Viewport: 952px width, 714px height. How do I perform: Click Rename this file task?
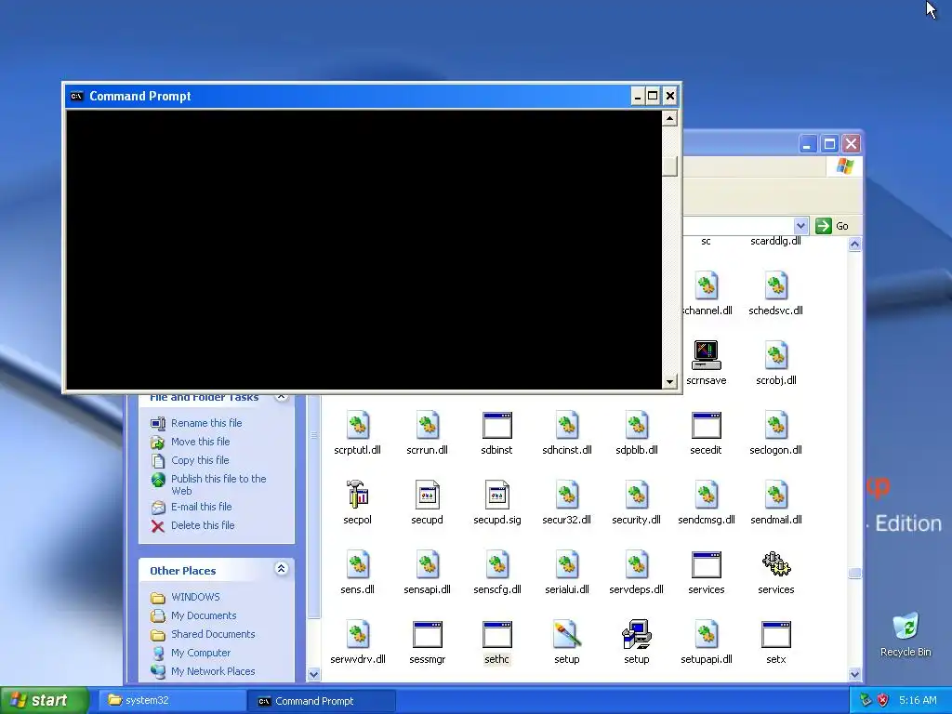pyautogui.click(x=206, y=423)
